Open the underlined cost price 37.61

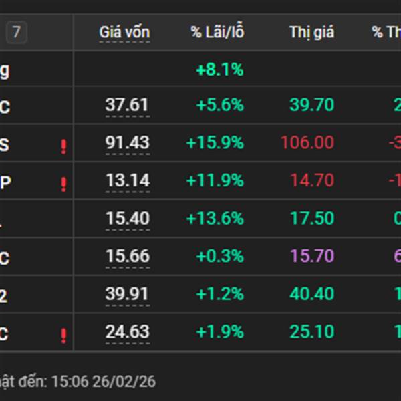[x=127, y=105]
